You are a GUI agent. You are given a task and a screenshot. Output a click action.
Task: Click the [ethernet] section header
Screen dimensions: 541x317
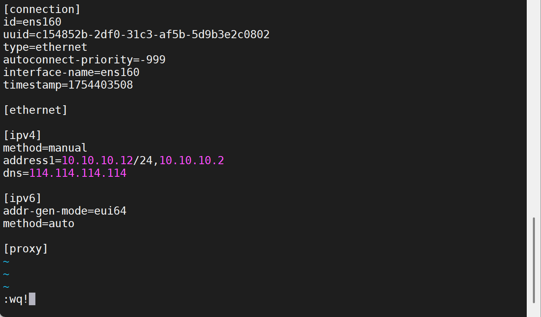tap(35, 110)
